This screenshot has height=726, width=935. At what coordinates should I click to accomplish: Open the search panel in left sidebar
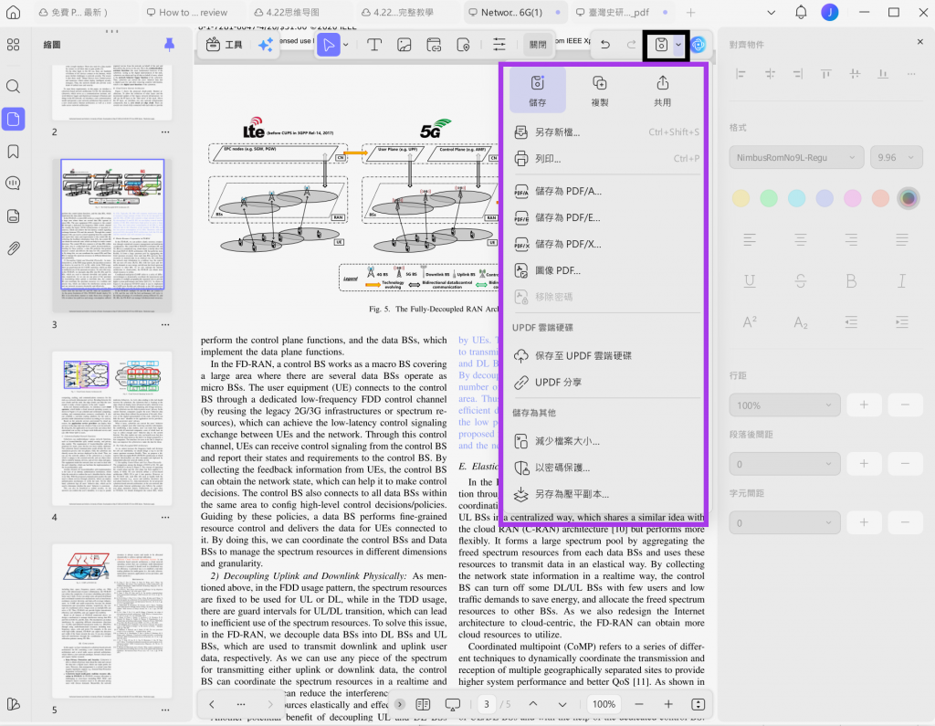pyautogui.click(x=13, y=87)
